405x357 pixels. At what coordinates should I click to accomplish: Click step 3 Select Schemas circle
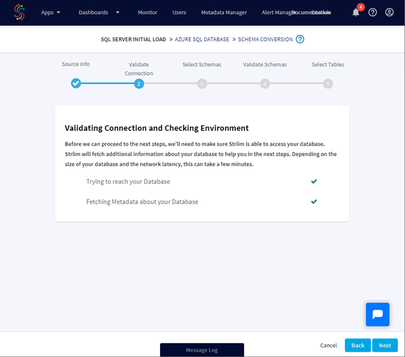pyautogui.click(x=202, y=84)
